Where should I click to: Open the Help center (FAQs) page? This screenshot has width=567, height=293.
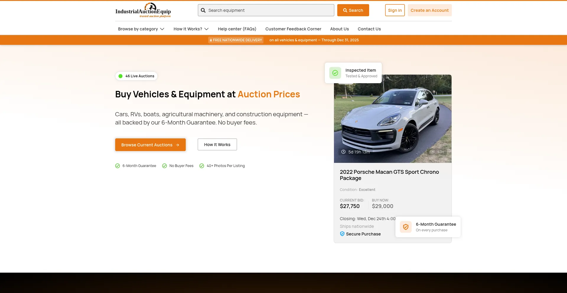pos(237,29)
